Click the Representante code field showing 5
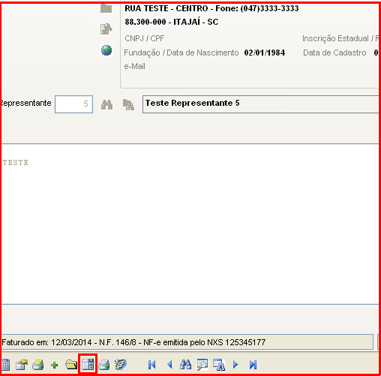 [73, 104]
